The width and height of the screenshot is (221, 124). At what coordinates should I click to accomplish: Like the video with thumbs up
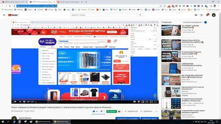pyautogui.click(x=94, y=111)
